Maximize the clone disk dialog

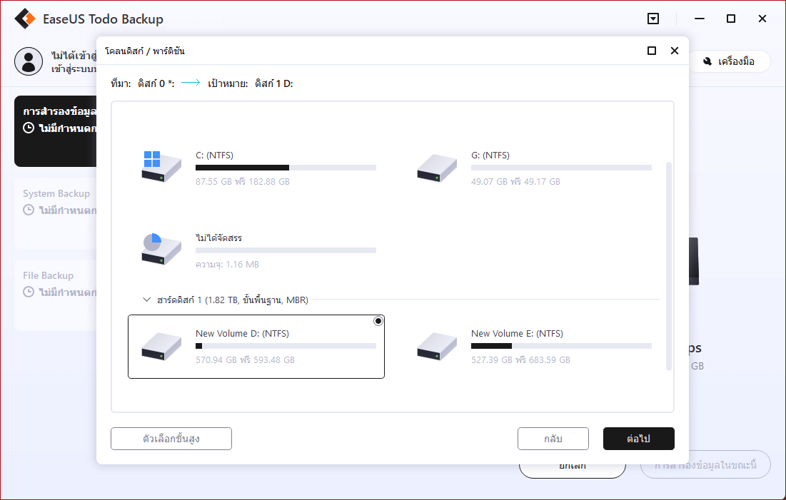tap(652, 51)
